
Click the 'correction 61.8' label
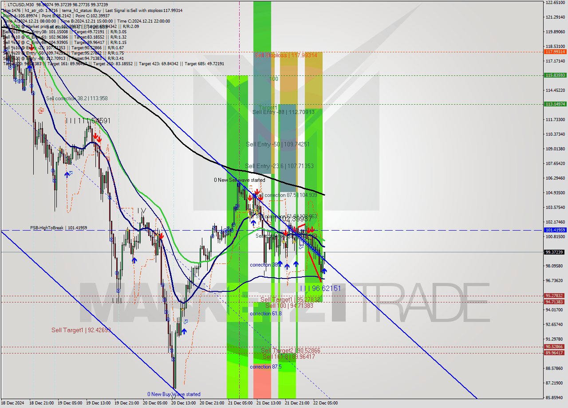pyautogui.click(x=265, y=314)
